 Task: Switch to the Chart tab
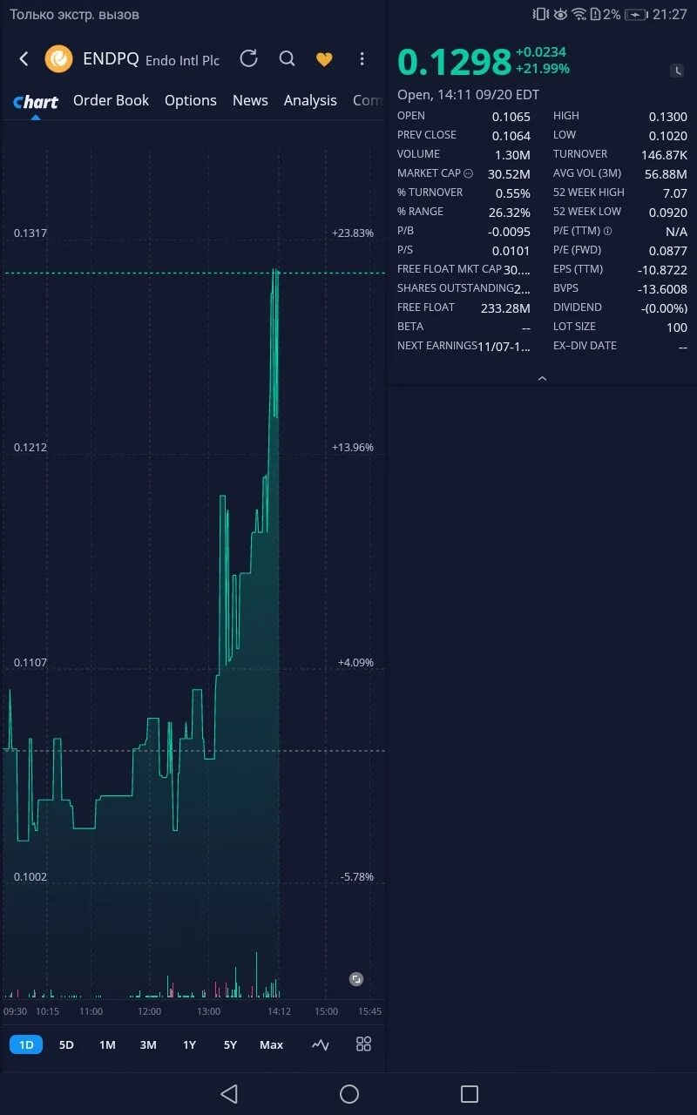(x=36, y=101)
